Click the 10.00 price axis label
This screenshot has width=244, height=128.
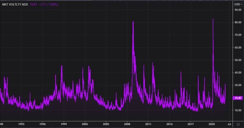coord(238,110)
